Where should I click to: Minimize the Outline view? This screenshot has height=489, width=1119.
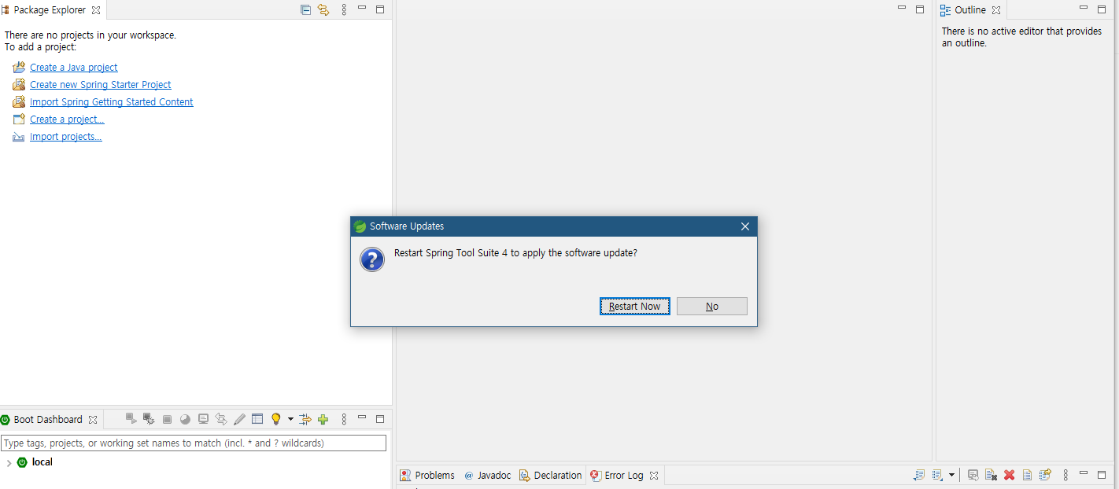point(1084,8)
